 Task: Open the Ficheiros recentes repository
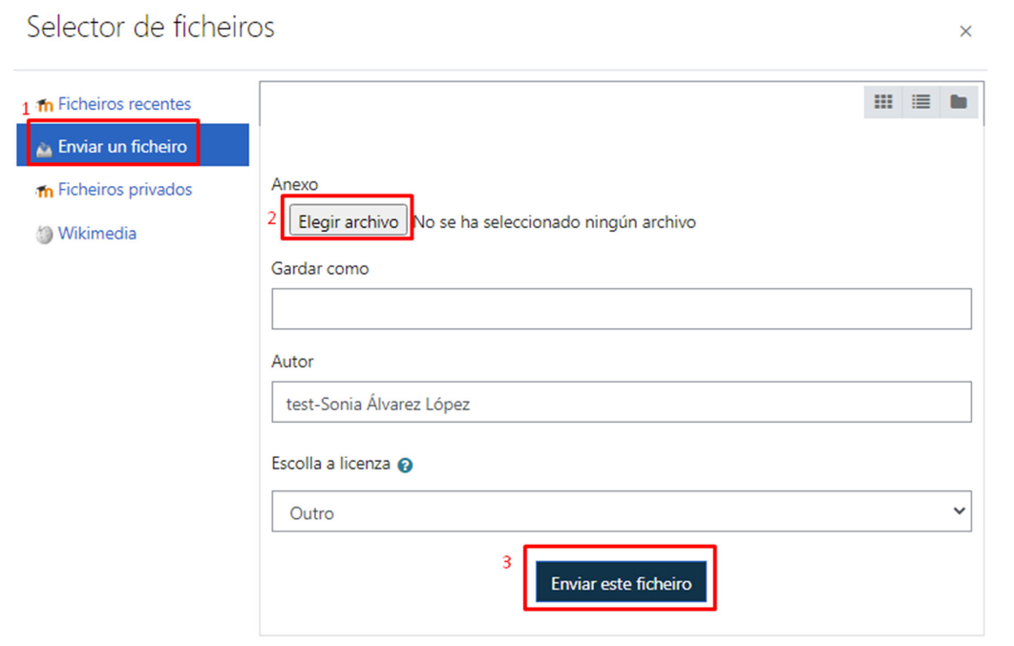pyautogui.click(x=124, y=104)
